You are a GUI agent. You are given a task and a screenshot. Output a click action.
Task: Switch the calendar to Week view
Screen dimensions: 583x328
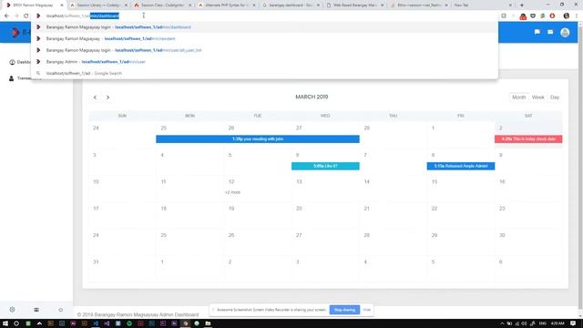point(537,97)
